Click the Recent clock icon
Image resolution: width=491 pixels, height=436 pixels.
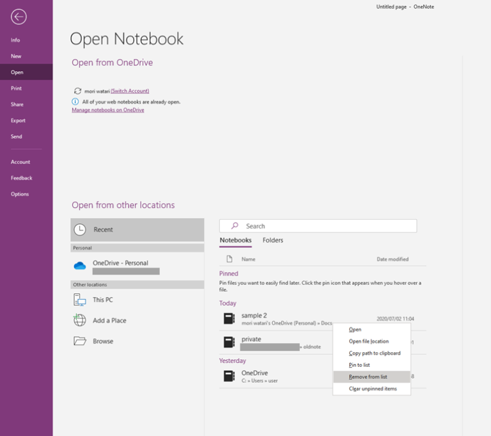(x=80, y=230)
